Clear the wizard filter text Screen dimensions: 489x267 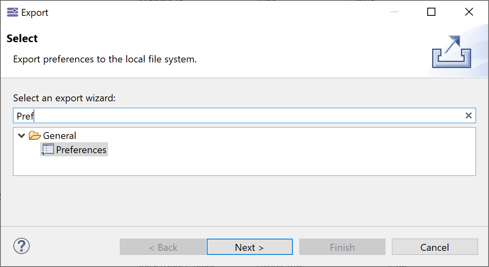point(468,116)
